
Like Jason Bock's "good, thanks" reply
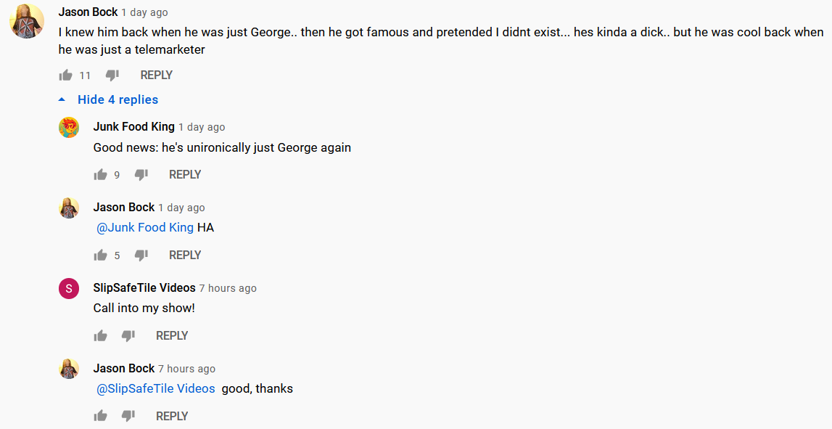pos(100,416)
